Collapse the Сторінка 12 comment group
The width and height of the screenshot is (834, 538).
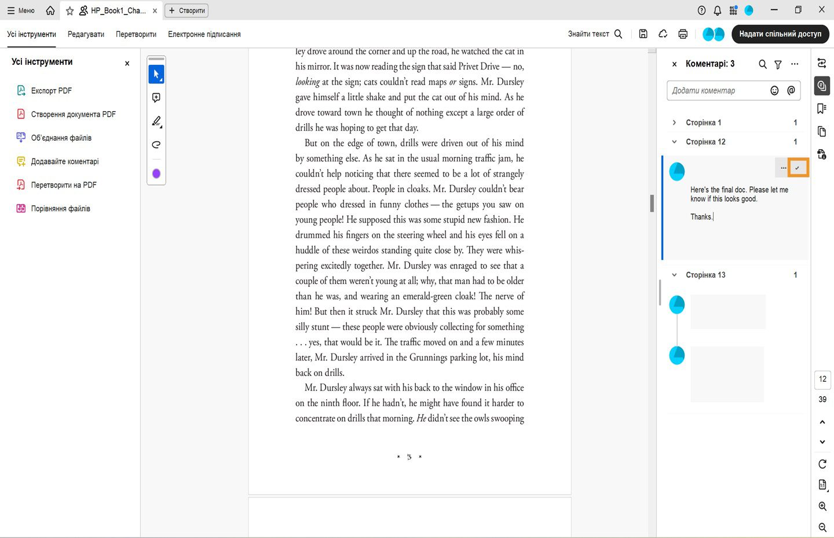coord(674,142)
